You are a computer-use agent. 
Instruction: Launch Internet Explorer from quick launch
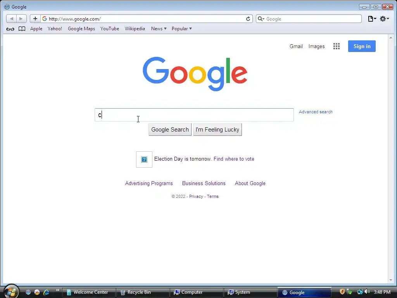coord(47,292)
